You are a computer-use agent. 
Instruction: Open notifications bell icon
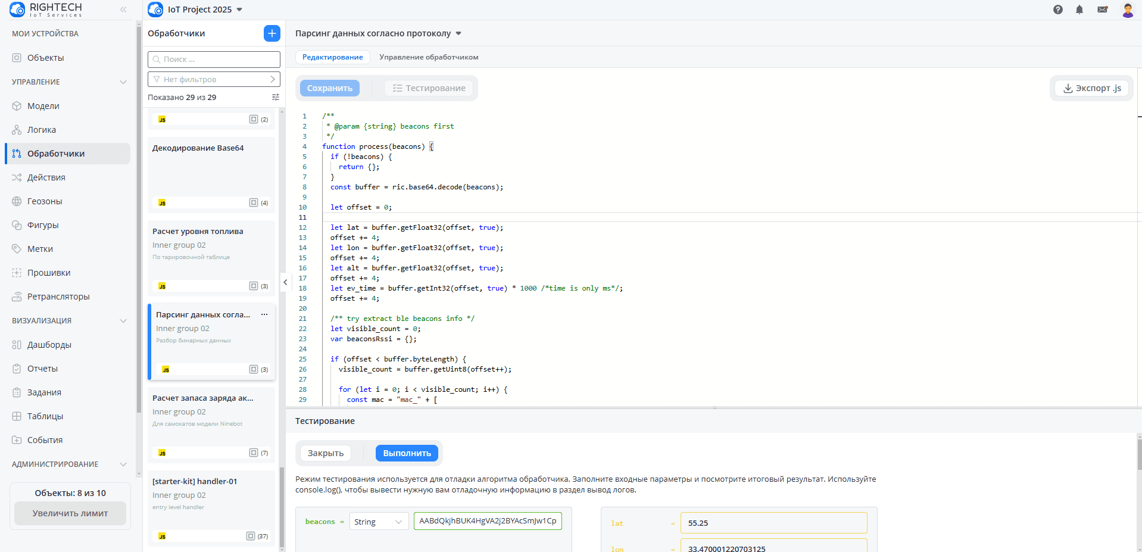(x=1079, y=10)
